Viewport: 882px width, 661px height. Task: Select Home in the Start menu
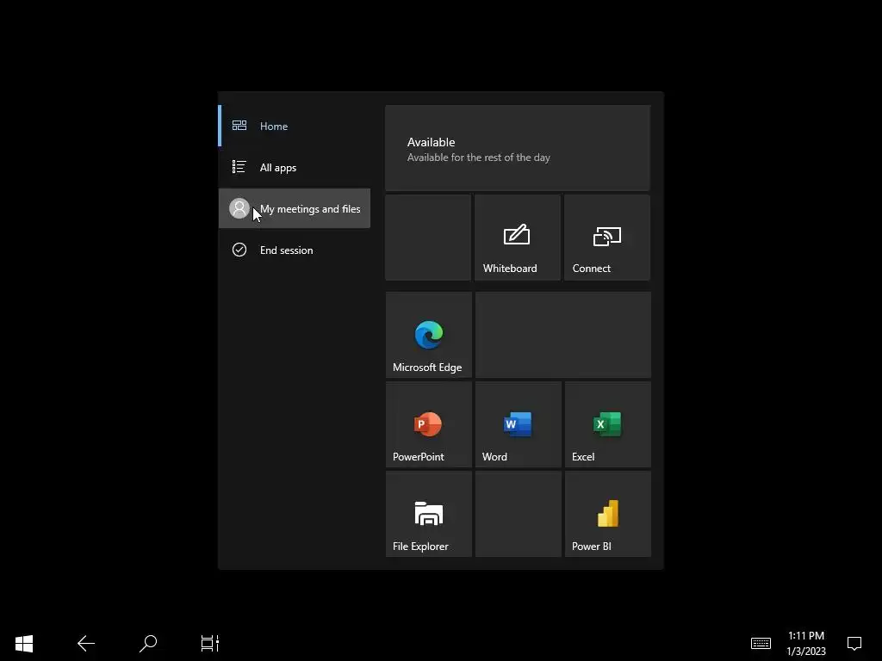click(x=295, y=126)
